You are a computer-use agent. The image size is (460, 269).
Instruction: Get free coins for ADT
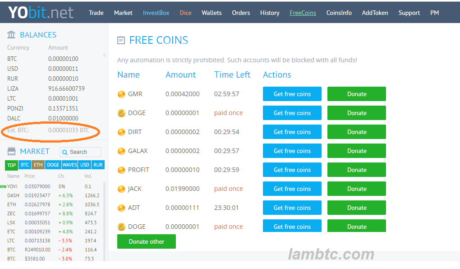click(x=292, y=208)
